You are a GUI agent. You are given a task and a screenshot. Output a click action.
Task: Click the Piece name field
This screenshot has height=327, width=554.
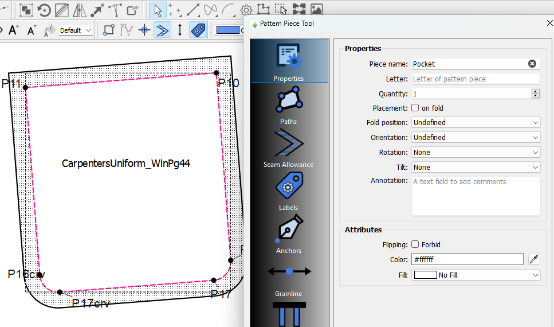[x=476, y=64]
